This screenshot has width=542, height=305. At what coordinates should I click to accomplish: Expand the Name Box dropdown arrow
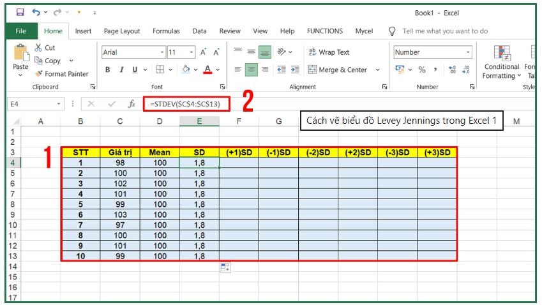[x=59, y=103]
